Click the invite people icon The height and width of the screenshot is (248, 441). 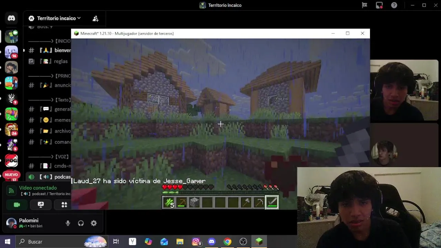(95, 18)
